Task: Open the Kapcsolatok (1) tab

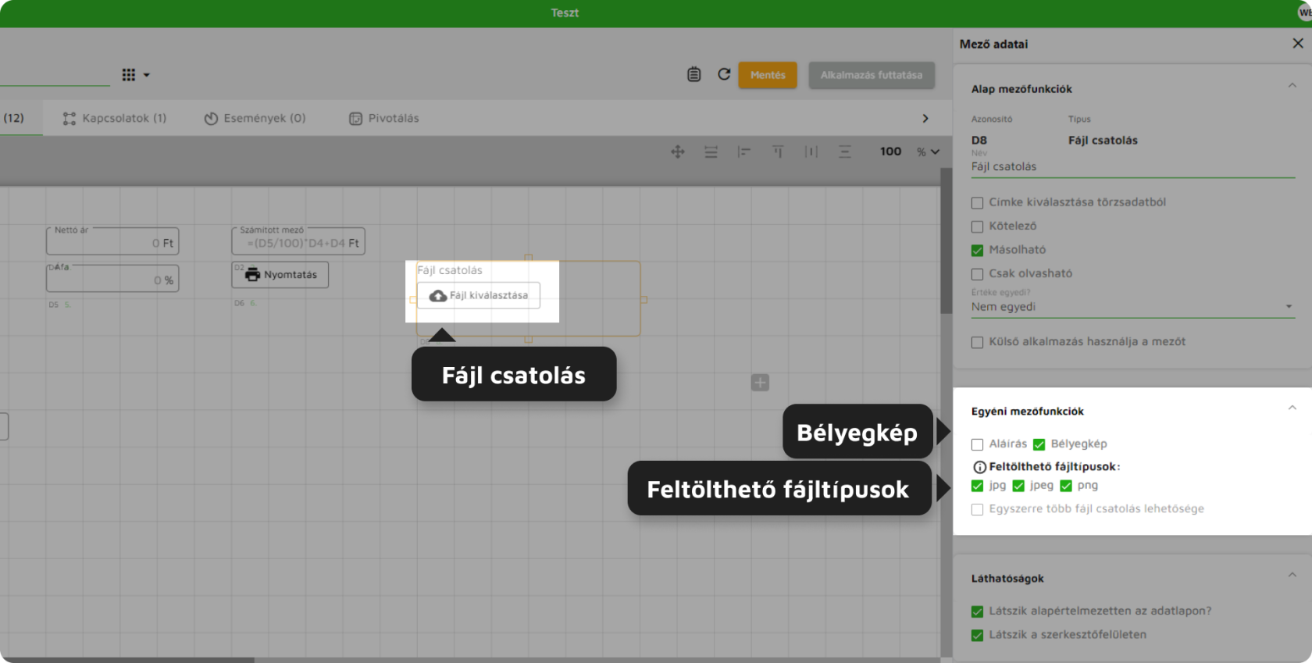Action: 114,118
